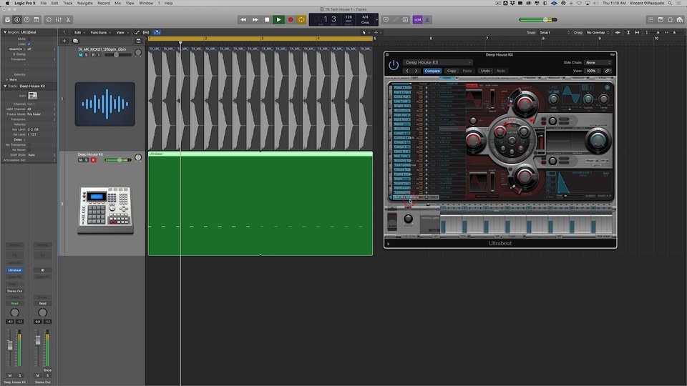Image resolution: width=687 pixels, height=386 pixels.
Task: Mute the TA_MK_KICKS1 track
Action: (81, 55)
